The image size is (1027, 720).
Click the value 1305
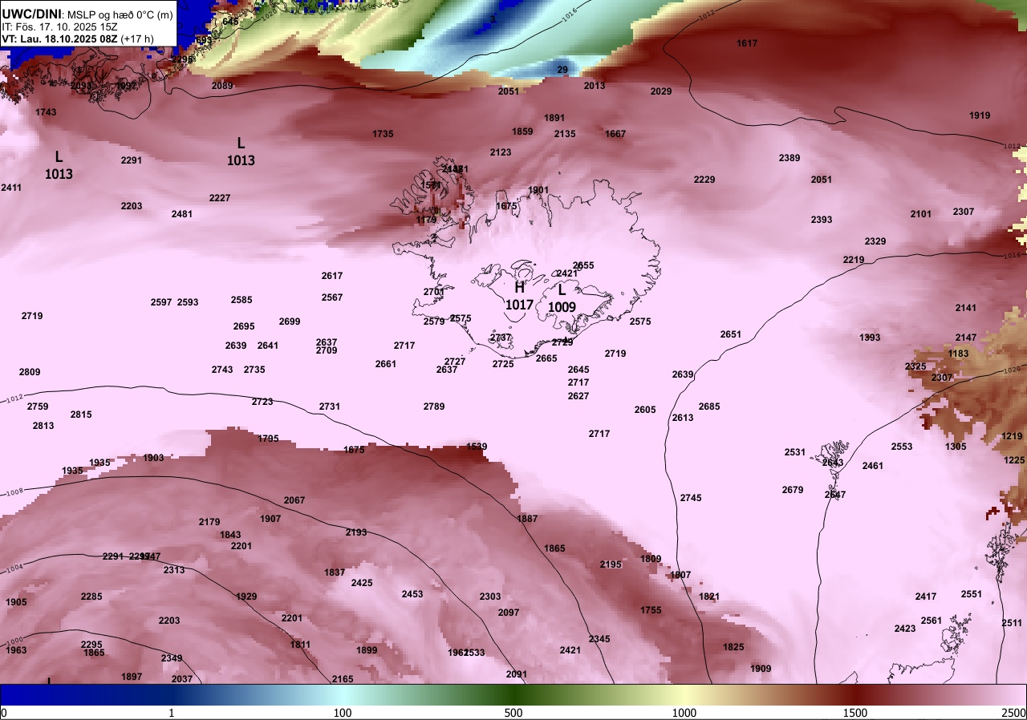tap(956, 447)
